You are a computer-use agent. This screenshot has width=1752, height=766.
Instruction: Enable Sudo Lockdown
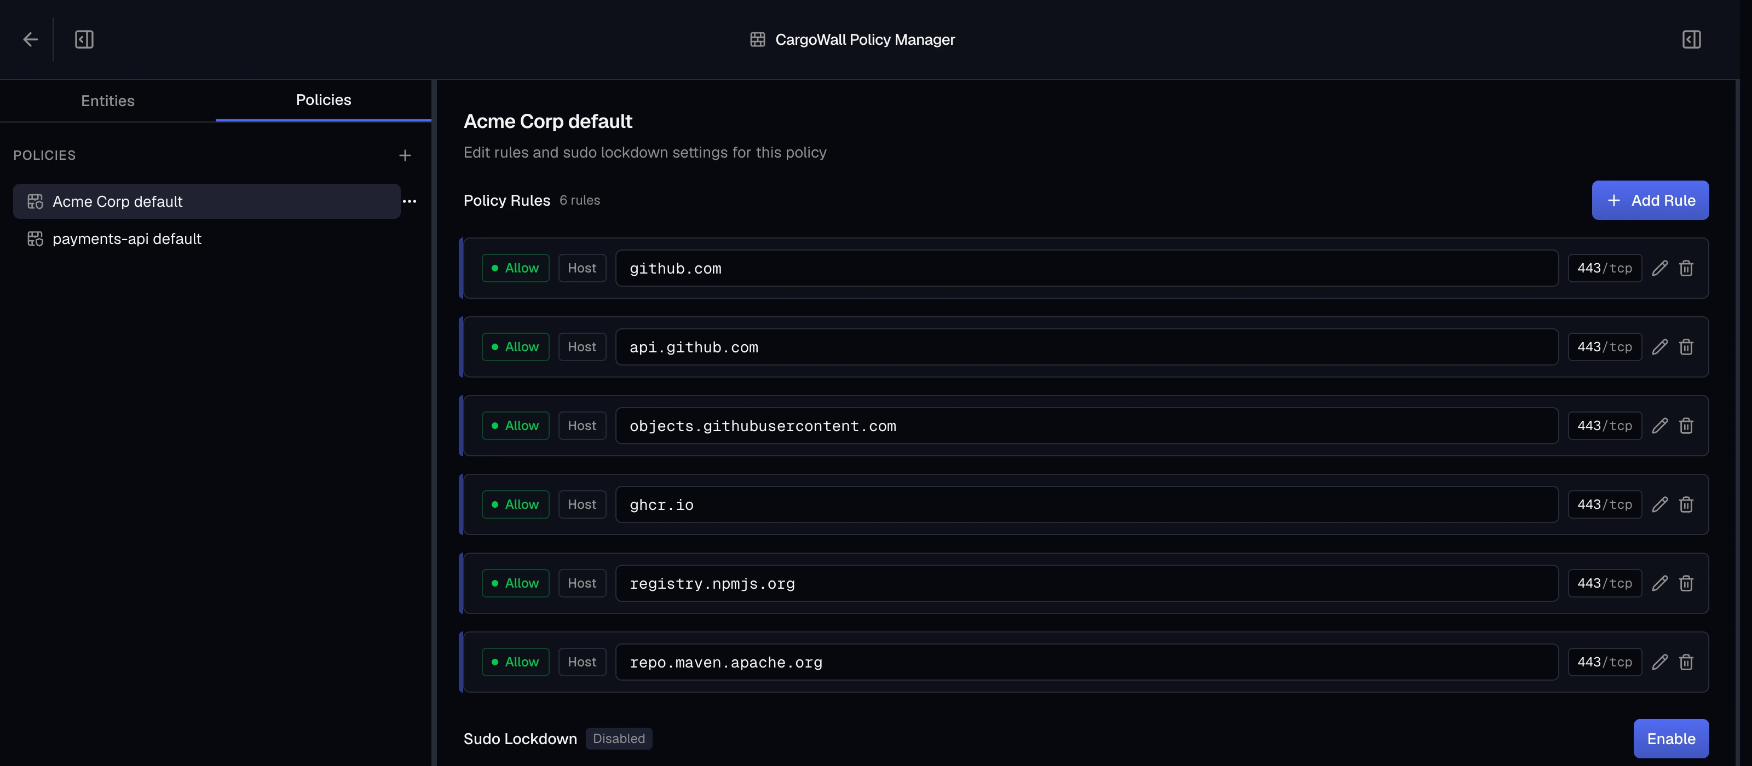(1671, 739)
